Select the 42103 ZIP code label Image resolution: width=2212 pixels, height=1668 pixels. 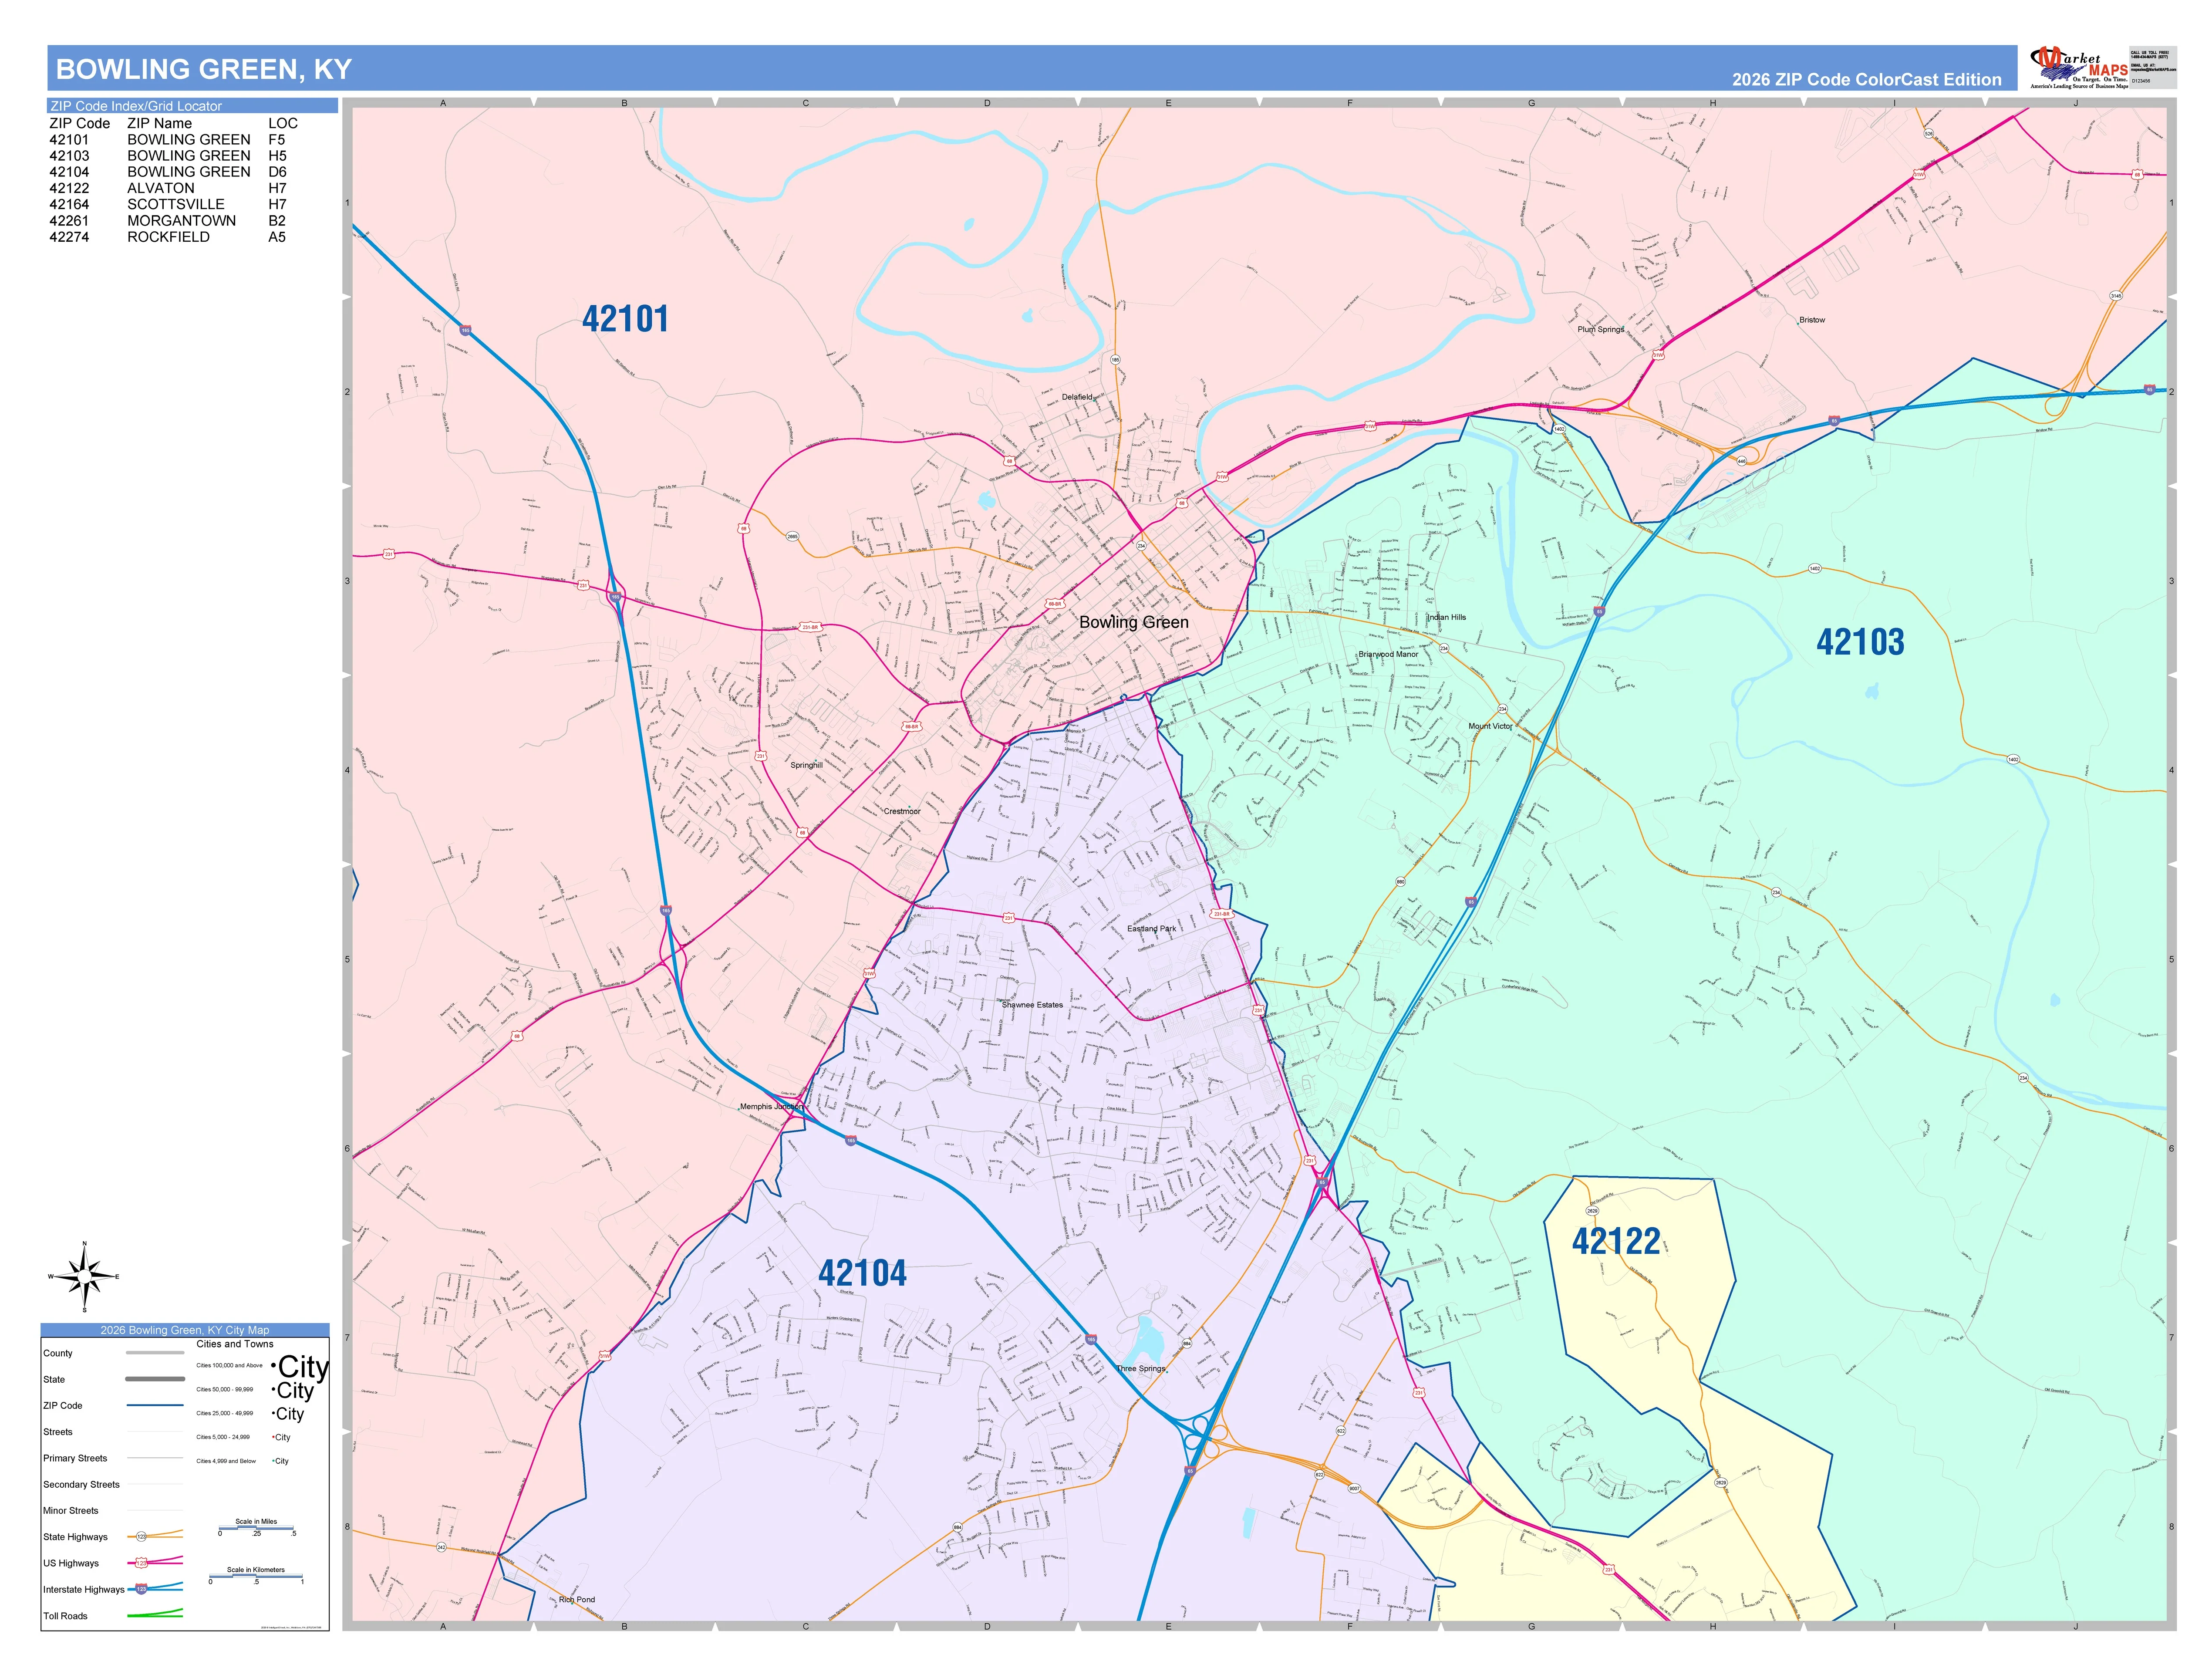(x=1860, y=642)
